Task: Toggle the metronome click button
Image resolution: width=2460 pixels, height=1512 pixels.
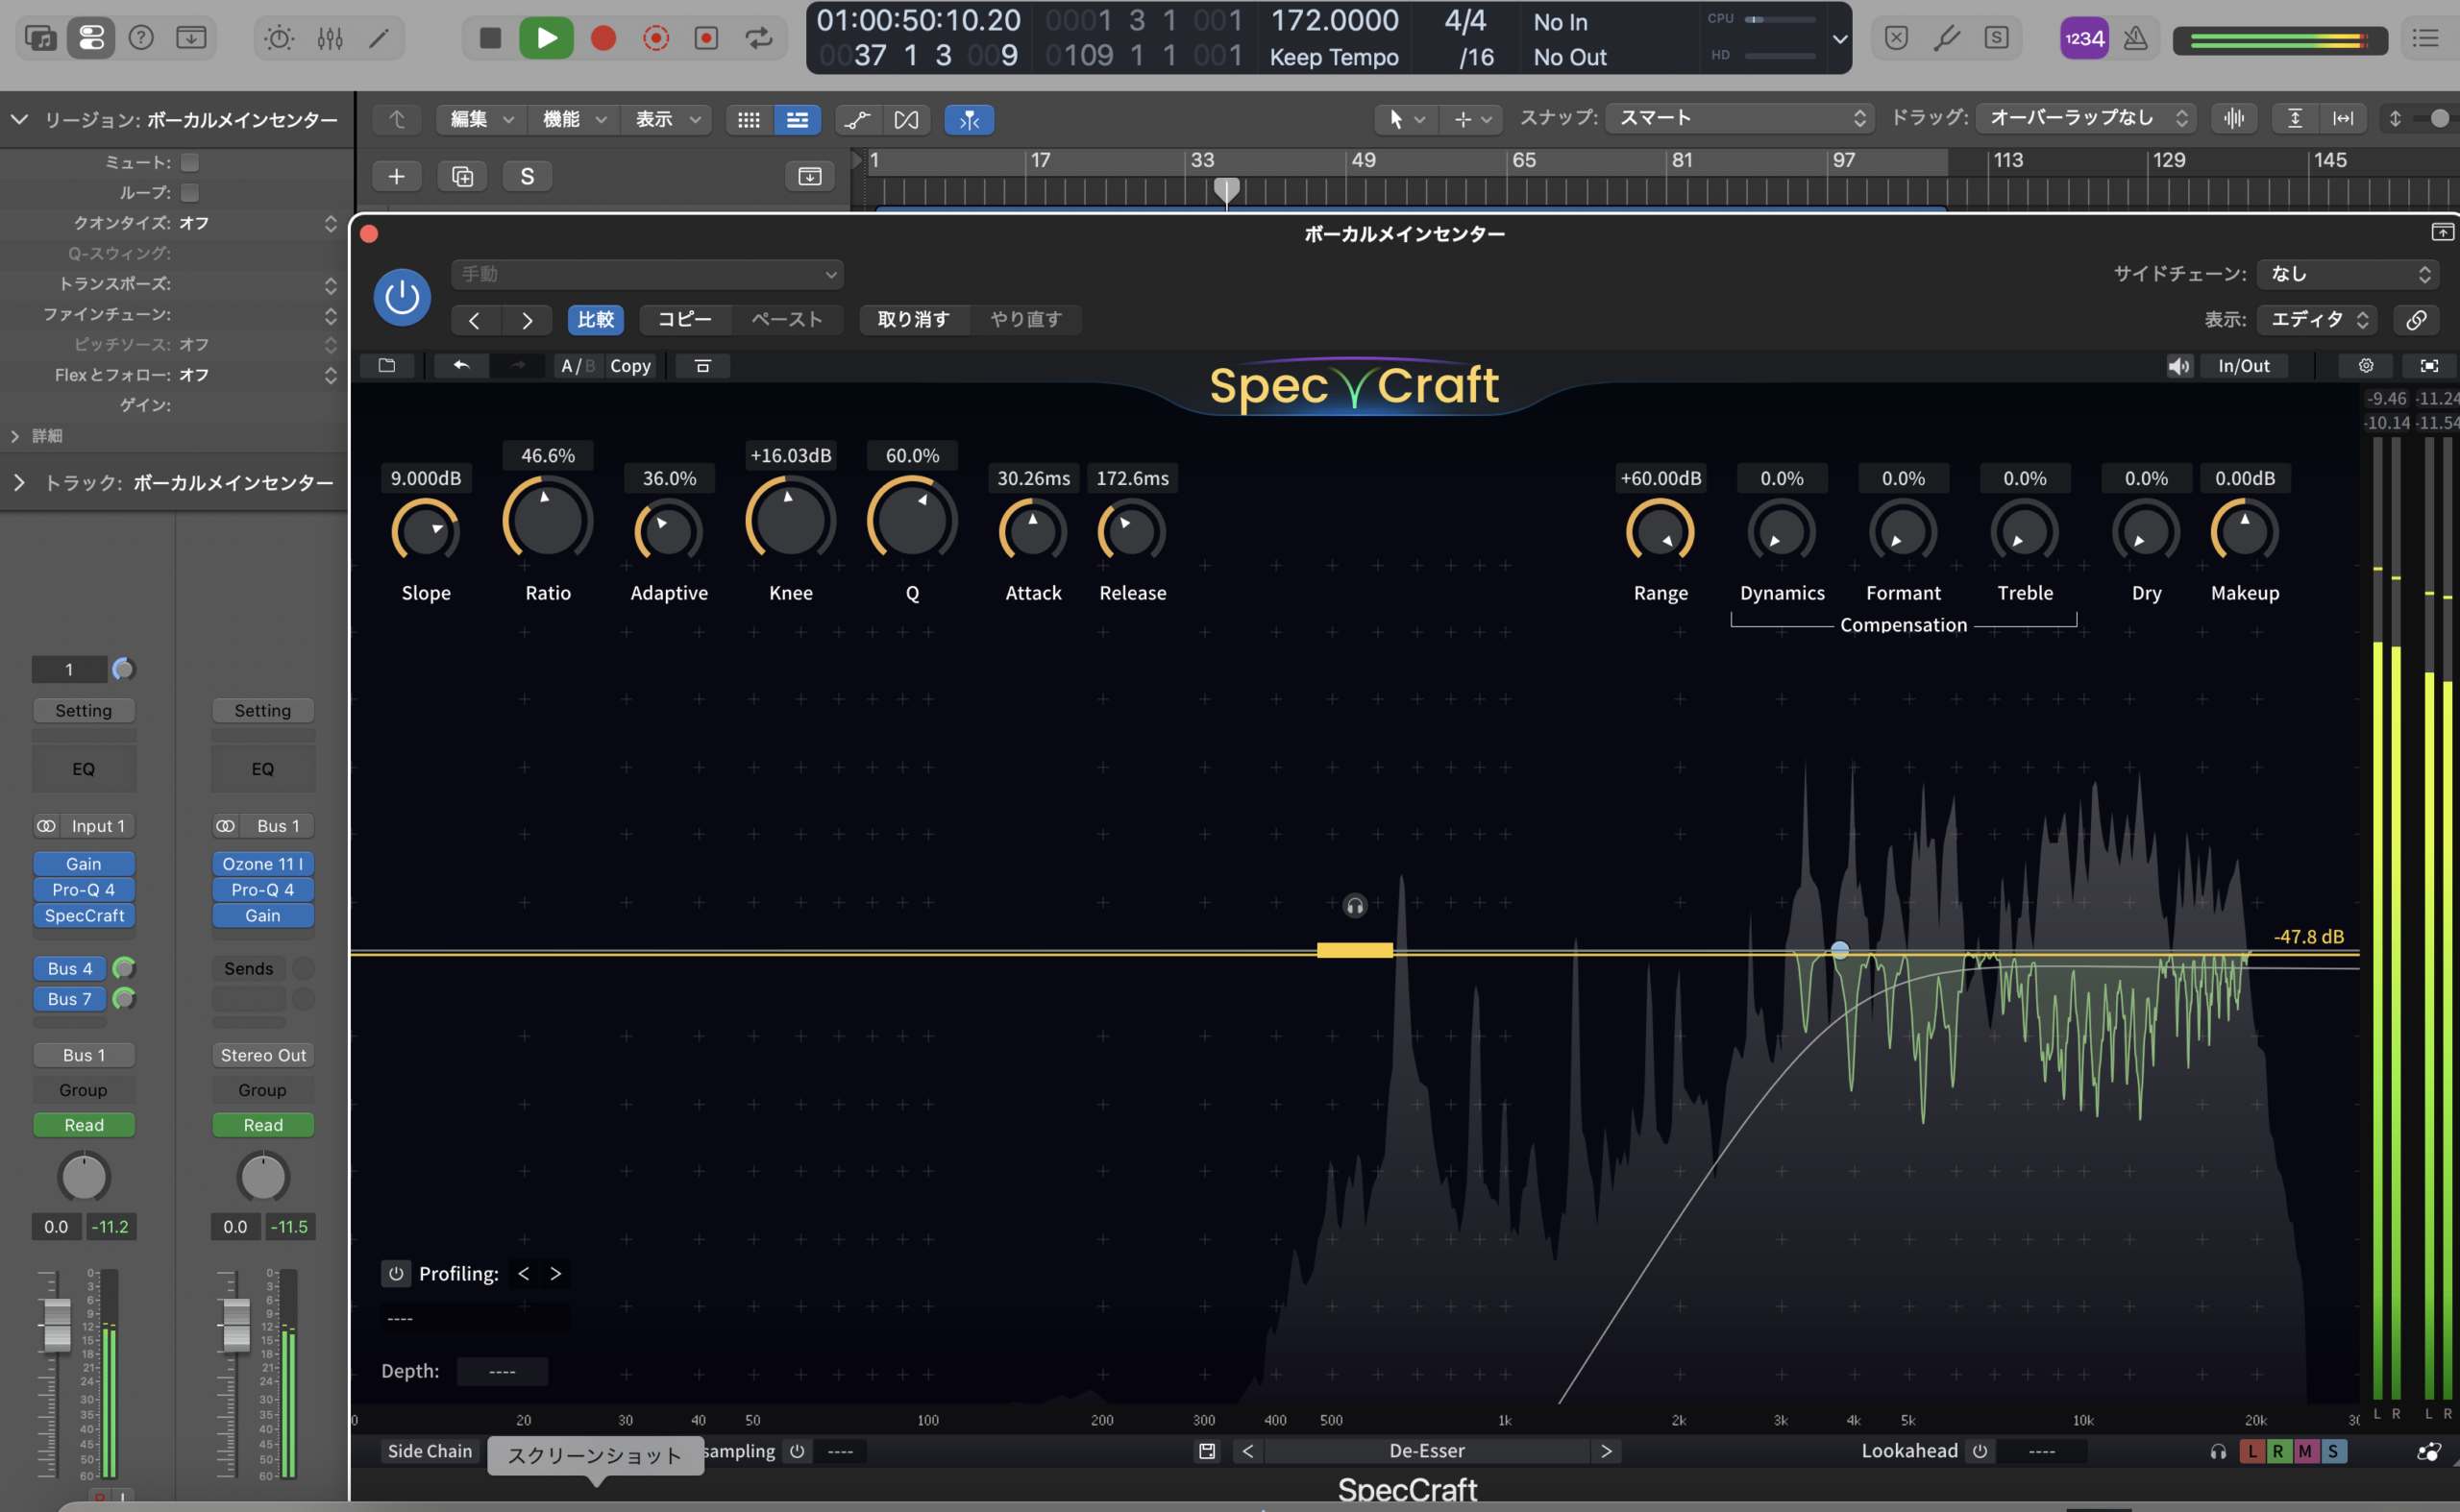Action: (x=2136, y=38)
